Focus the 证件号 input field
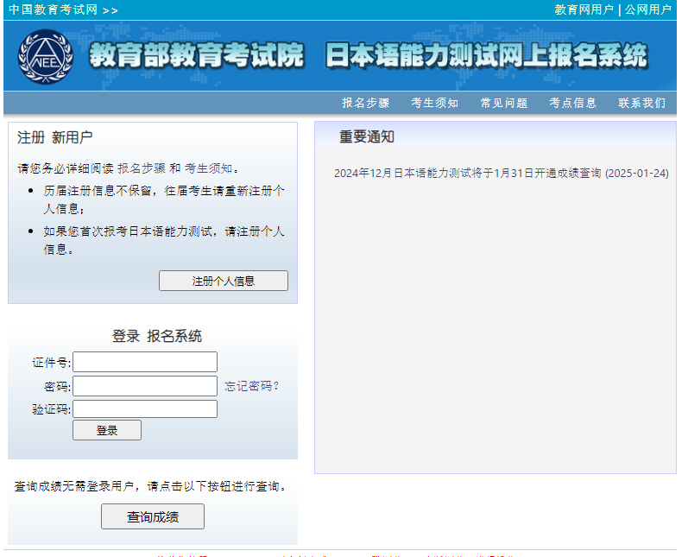The image size is (688, 557). (x=145, y=362)
